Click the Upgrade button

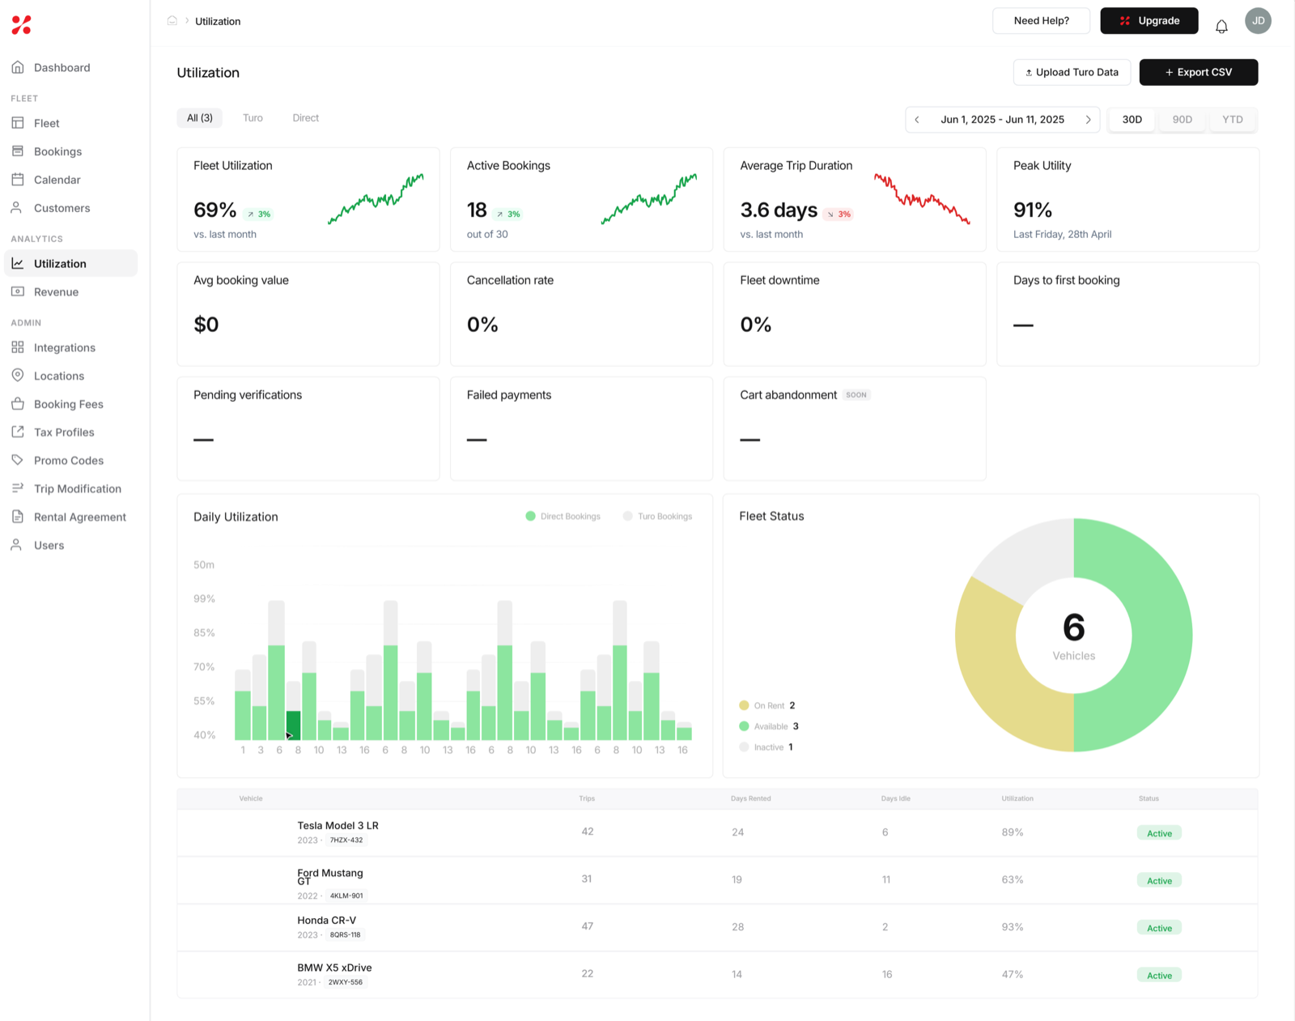(1149, 21)
